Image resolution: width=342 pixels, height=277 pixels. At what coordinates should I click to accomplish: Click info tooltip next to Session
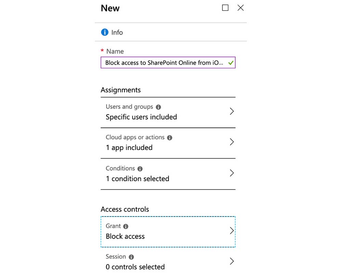coord(131,257)
